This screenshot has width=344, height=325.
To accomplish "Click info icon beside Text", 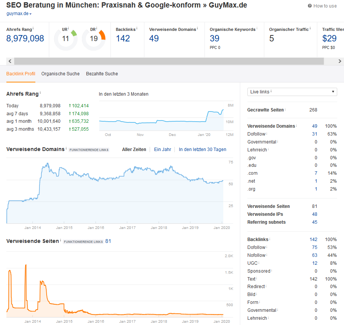I will pyautogui.click(x=257, y=278).
